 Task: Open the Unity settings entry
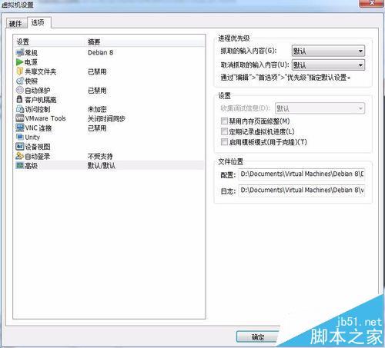[28, 138]
